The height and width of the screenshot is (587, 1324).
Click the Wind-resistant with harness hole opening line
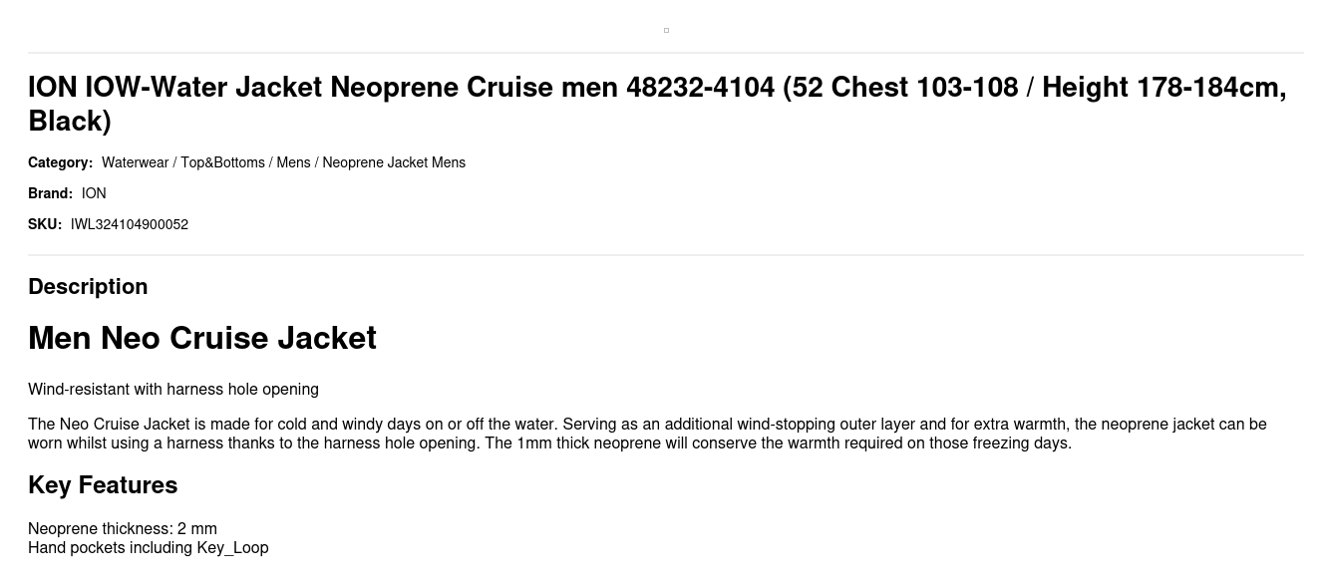click(173, 390)
